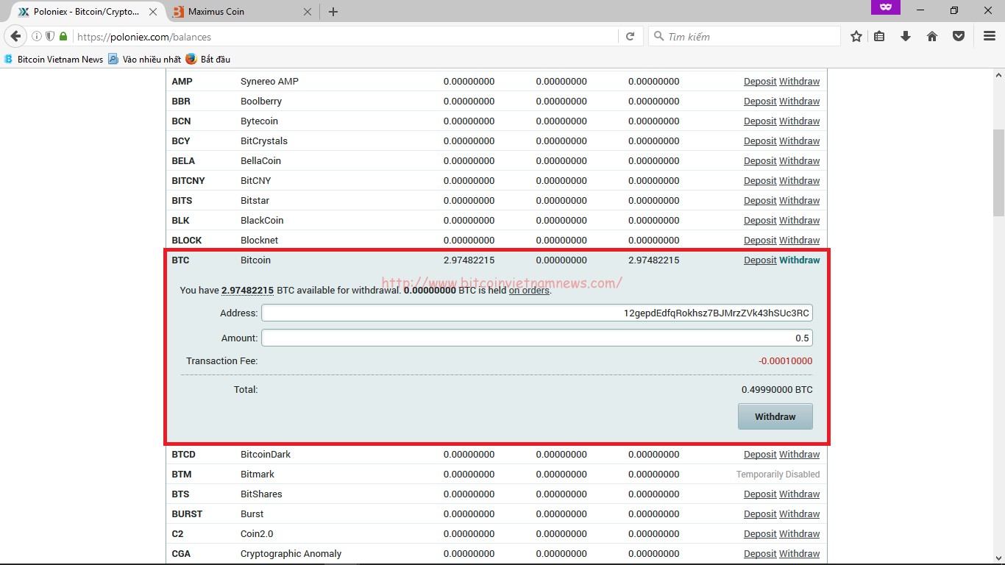The width and height of the screenshot is (1005, 565).
Task: Open the Firefox hamburger menu
Action: pyautogui.click(x=990, y=36)
